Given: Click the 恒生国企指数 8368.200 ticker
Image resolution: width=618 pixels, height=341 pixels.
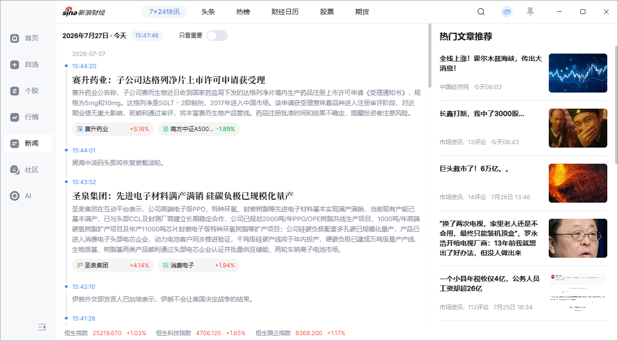Looking at the screenshot, I should [300, 333].
